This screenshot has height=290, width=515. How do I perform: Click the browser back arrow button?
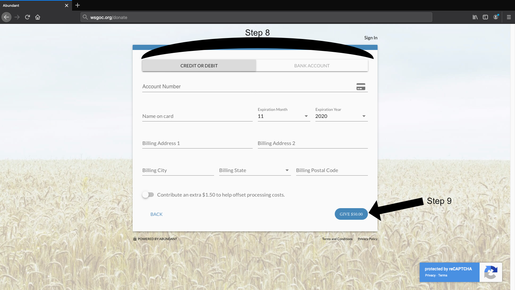pos(6,17)
